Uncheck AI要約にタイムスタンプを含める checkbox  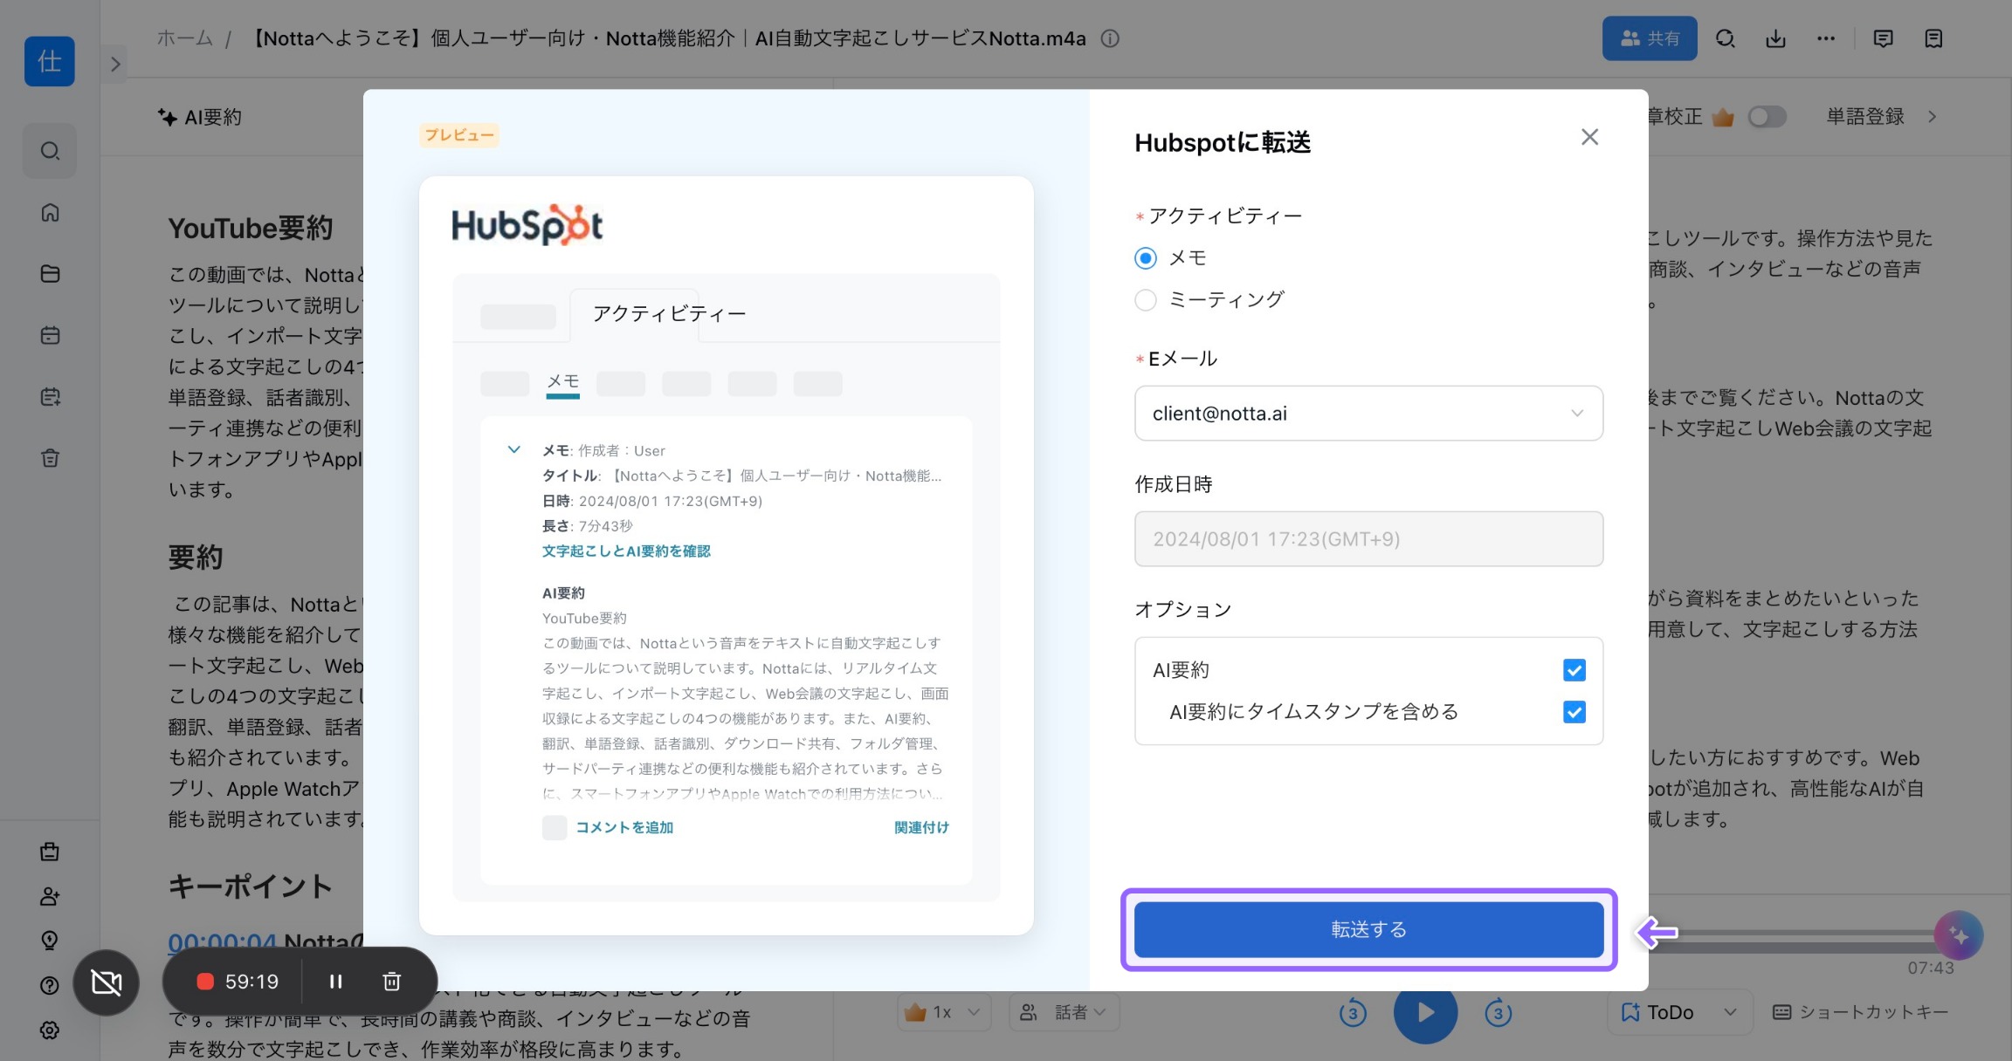coord(1574,712)
